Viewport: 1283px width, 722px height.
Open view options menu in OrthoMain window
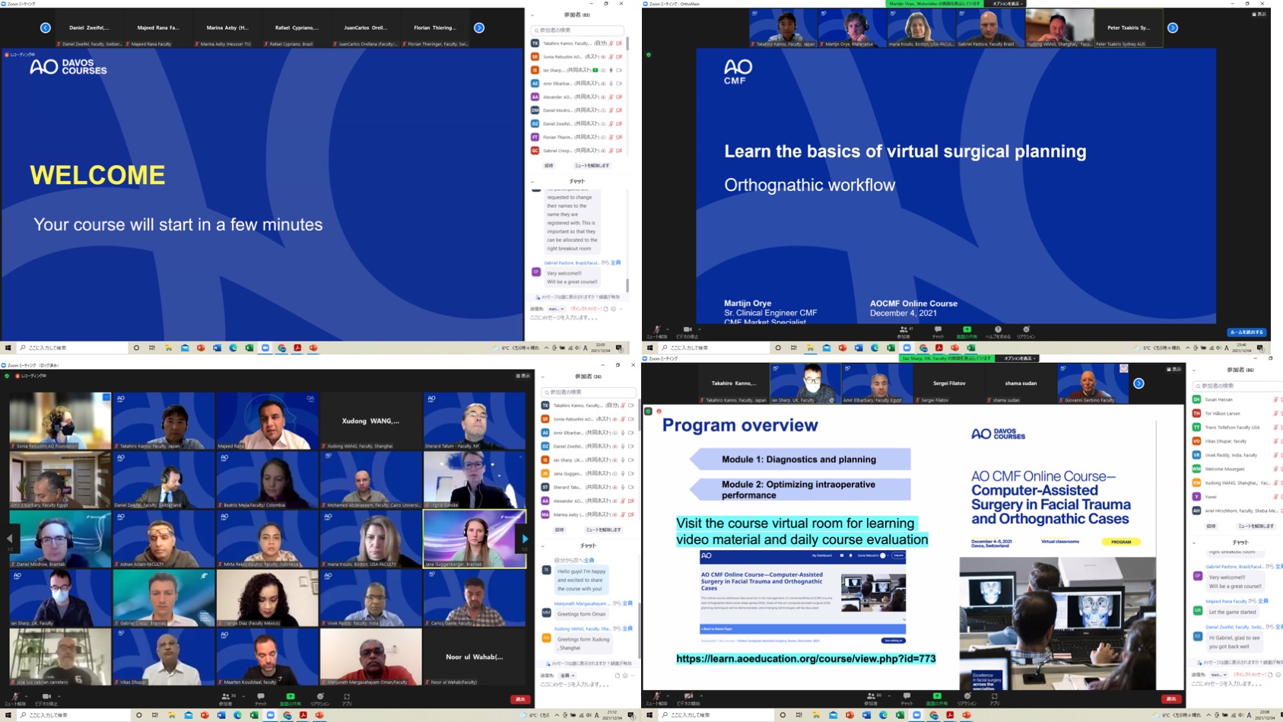(1259, 14)
